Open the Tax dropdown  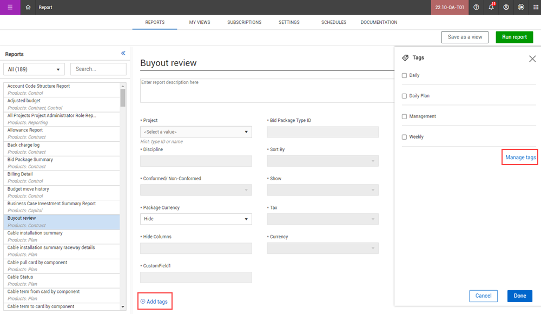322,219
